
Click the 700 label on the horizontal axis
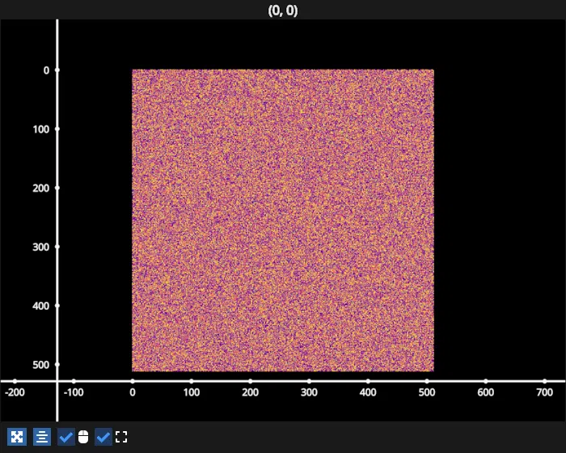point(544,392)
